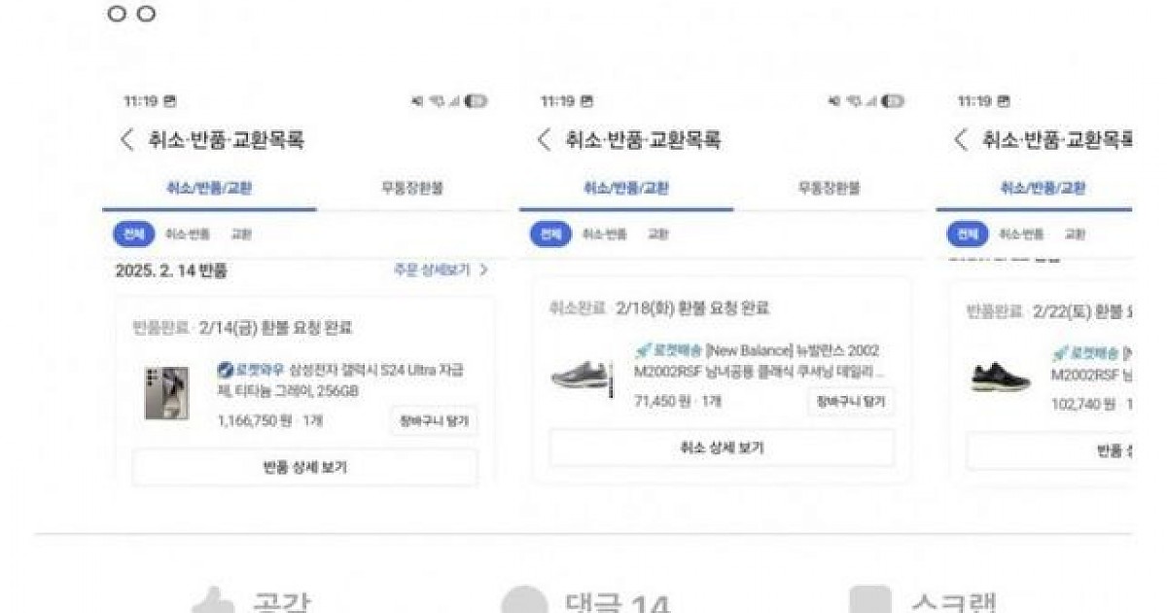
Task: Open the black sneaker product thumbnail
Action: [1000, 377]
